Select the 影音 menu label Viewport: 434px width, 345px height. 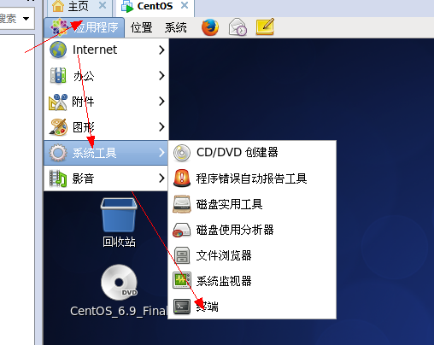(x=83, y=178)
